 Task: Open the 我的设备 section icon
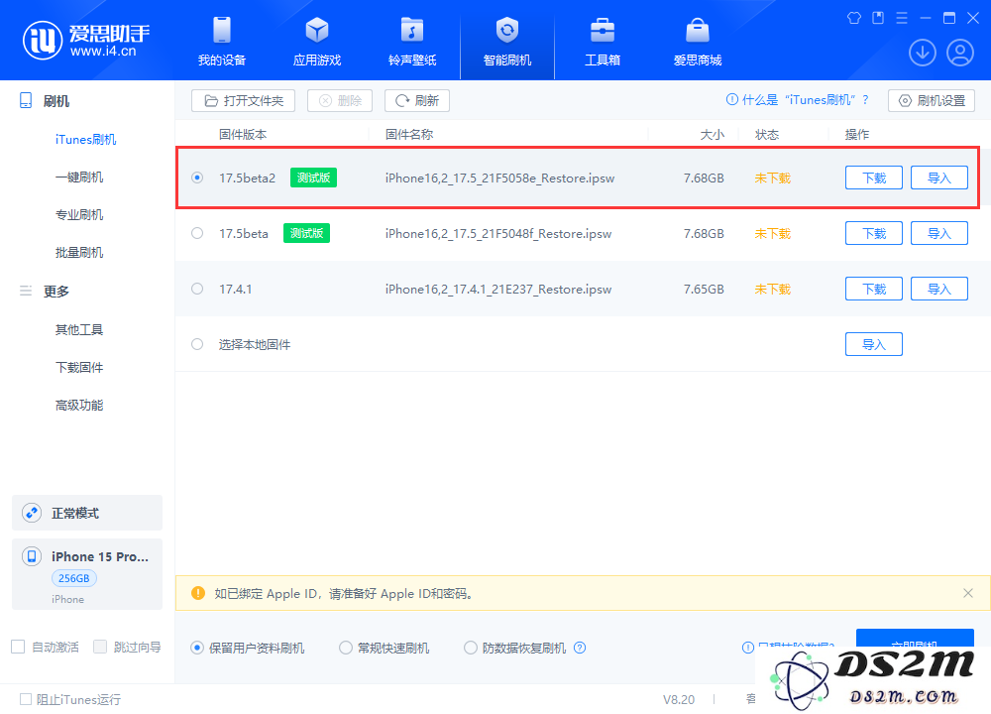click(x=221, y=30)
